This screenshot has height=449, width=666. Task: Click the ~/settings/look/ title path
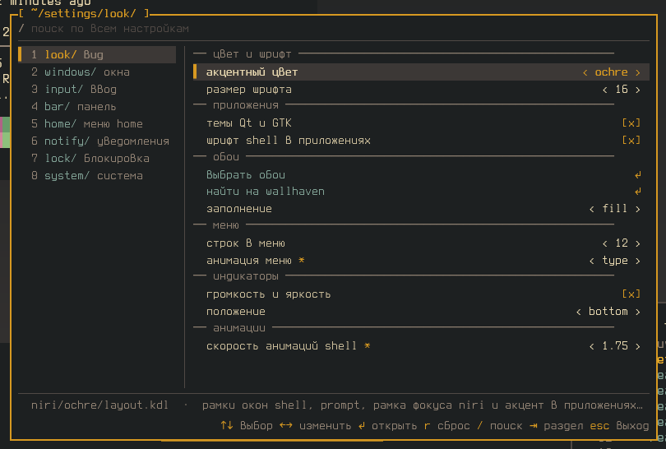point(83,14)
